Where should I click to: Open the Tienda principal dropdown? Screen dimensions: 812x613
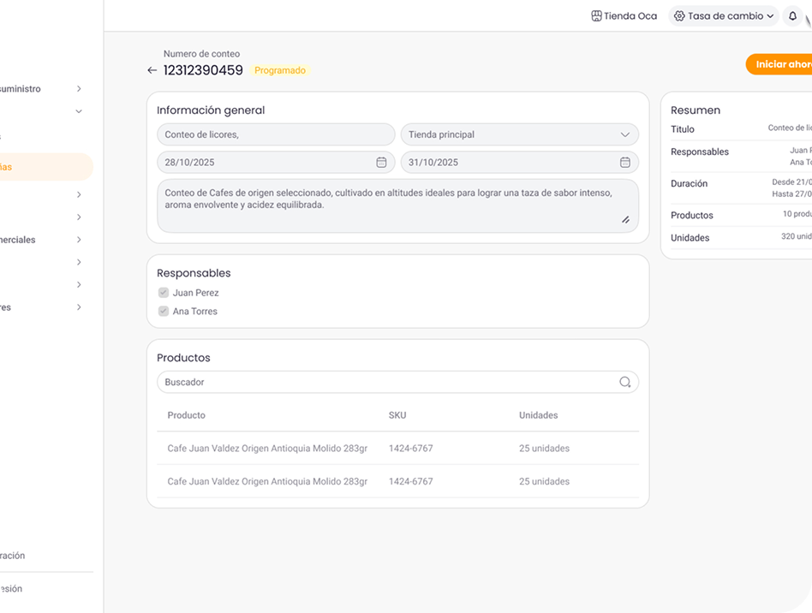(x=520, y=134)
